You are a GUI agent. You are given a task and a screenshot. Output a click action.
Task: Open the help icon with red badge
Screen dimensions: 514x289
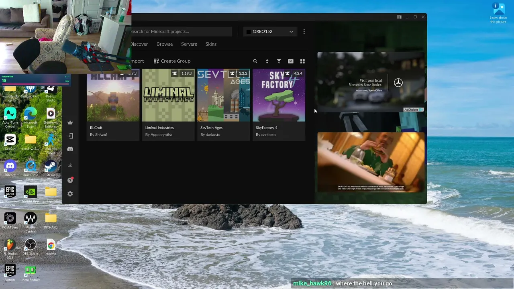[70, 180]
